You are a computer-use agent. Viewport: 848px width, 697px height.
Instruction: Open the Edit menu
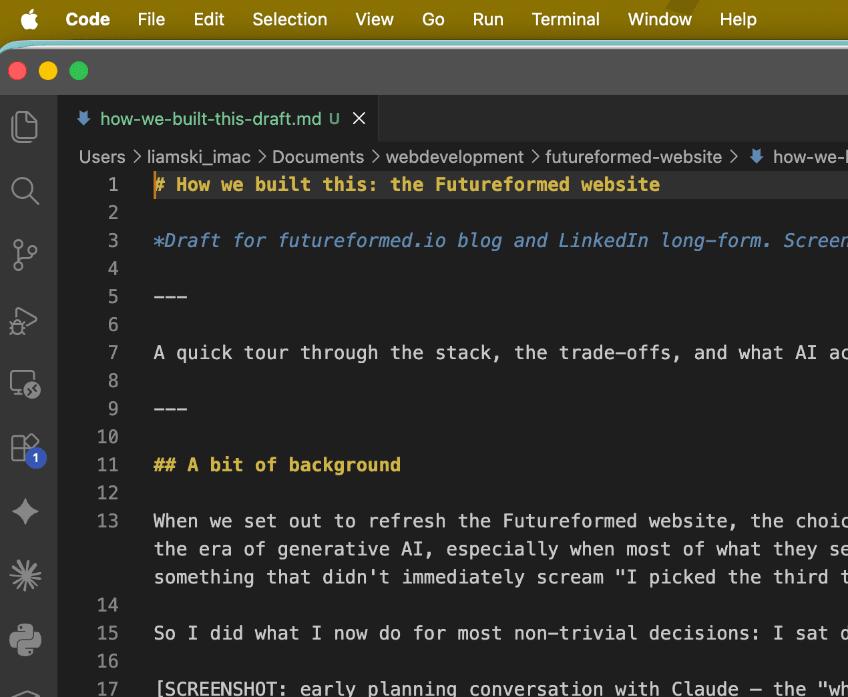tap(209, 19)
